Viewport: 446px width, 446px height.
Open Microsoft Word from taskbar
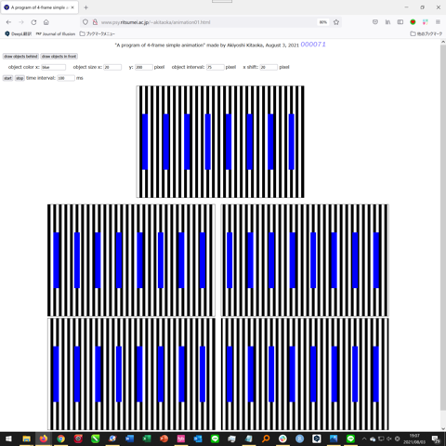point(129,439)
